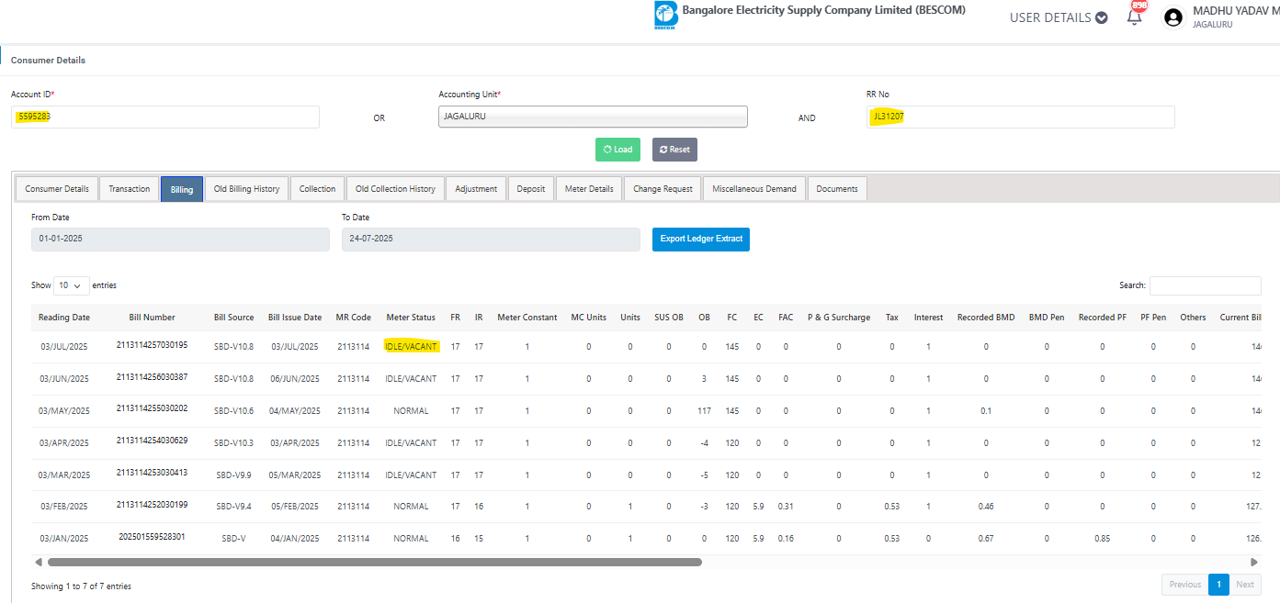Sort by the Interest column header
Image resolution: width=1280 pixels, height=603 pixels.
[x=928, y=318]
